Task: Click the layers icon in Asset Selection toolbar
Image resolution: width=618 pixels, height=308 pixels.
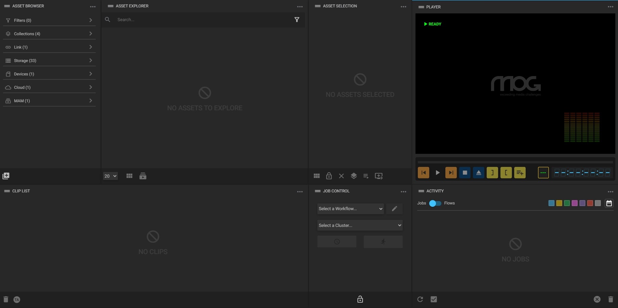Action: (354, 176)
